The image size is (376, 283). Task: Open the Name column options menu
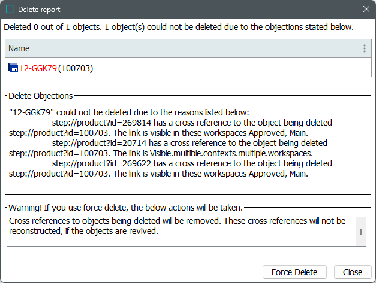(365, 48)
